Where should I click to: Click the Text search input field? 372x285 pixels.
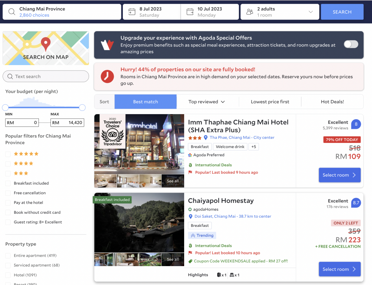(x=46, y=76)
